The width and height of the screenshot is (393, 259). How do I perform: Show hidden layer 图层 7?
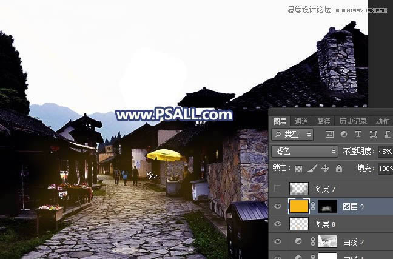[278, 189]
